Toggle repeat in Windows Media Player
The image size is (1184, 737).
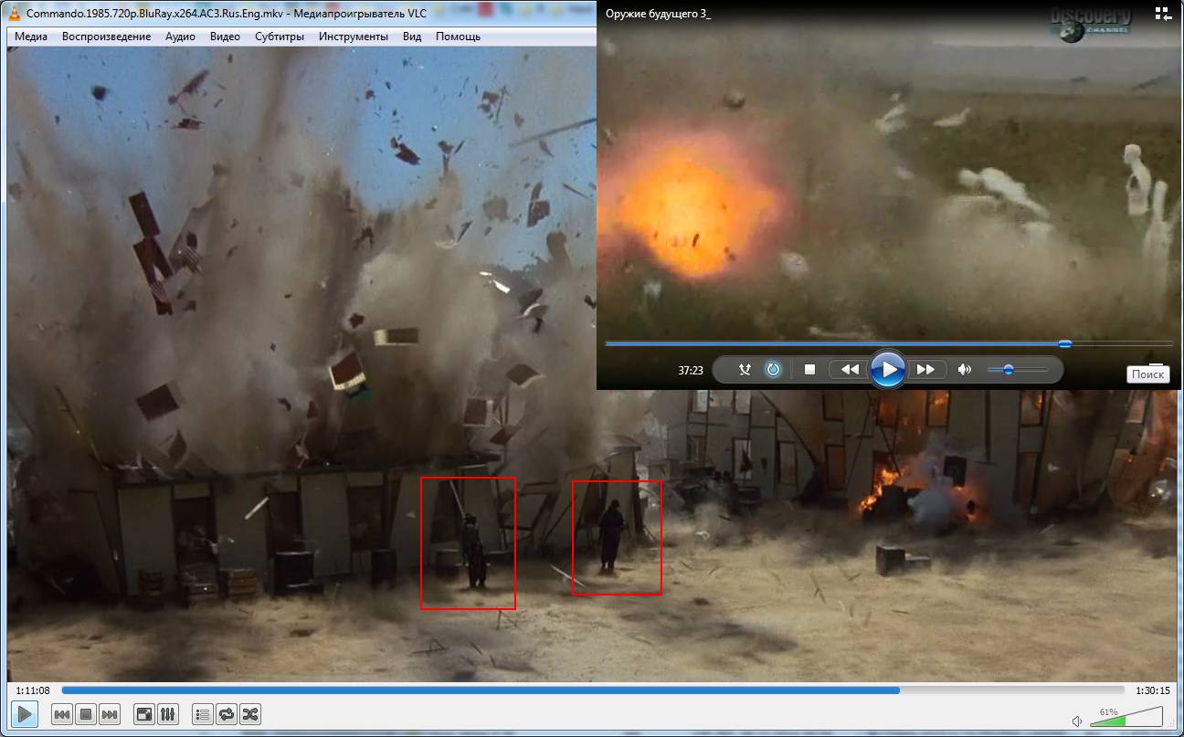pyautogui.click(x=773, y=370)
